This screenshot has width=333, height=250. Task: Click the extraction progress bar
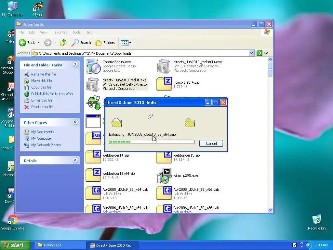tap(152, 142)
